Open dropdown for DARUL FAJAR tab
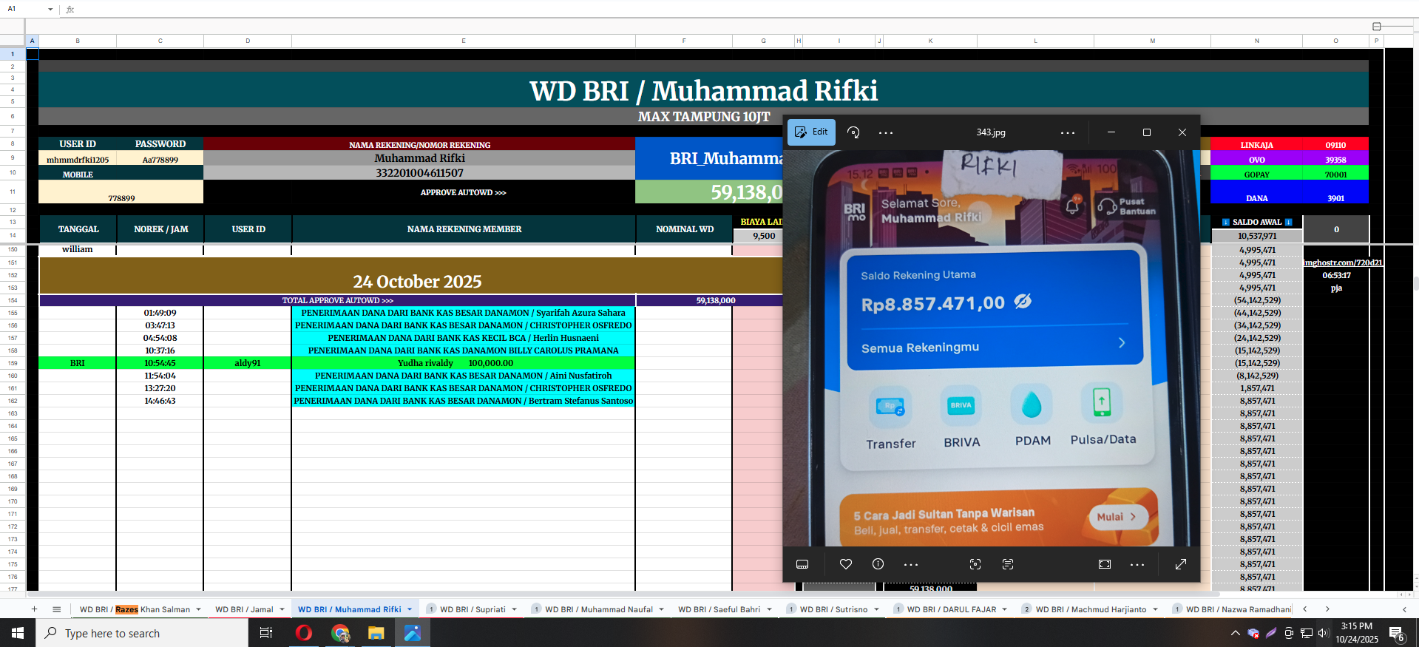 coord(1004,610)
